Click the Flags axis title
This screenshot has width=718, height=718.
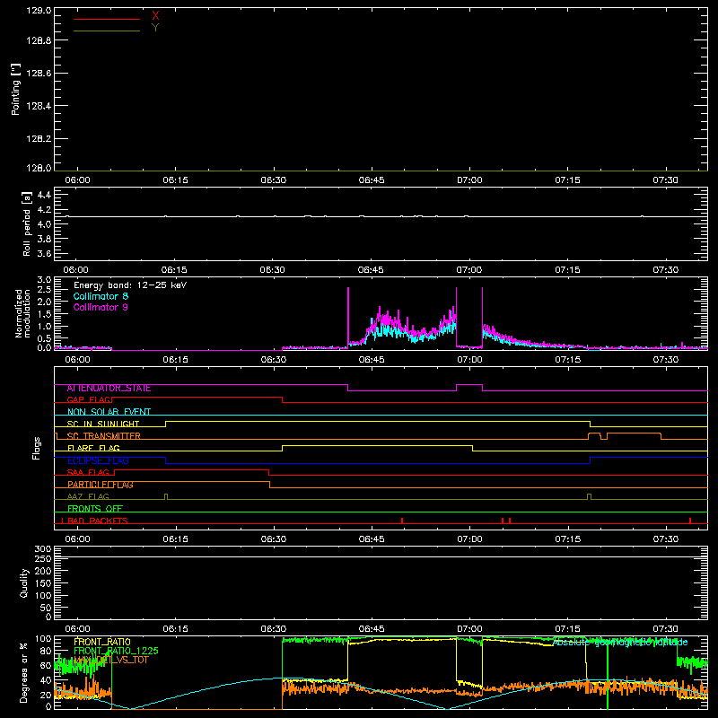coord(36,448)
